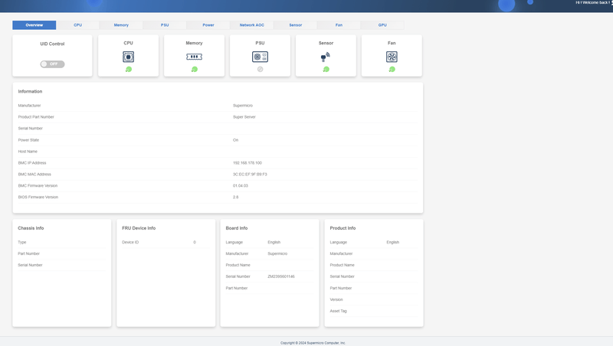This screenshot has width=613, height=346.
Task: Switch to the Memory tab
Action: [121, 25]
